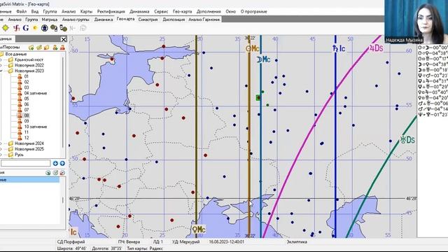Click the blue down arrow next to search field
Viewport: 448px width, 252px height.
click(x=55, y=163)
